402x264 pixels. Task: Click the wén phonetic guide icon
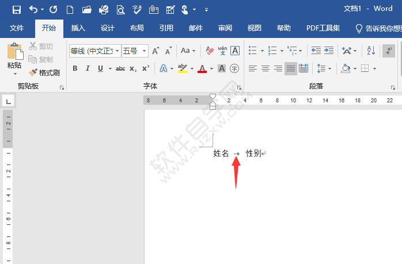(x=222, y=51)
